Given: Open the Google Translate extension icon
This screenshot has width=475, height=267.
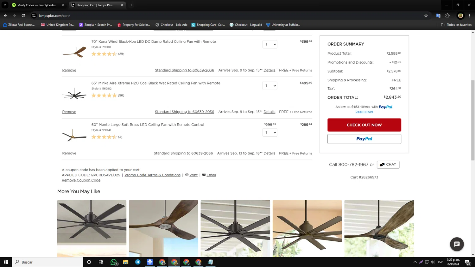Looking at the screenshot, I should coord(438,16).
